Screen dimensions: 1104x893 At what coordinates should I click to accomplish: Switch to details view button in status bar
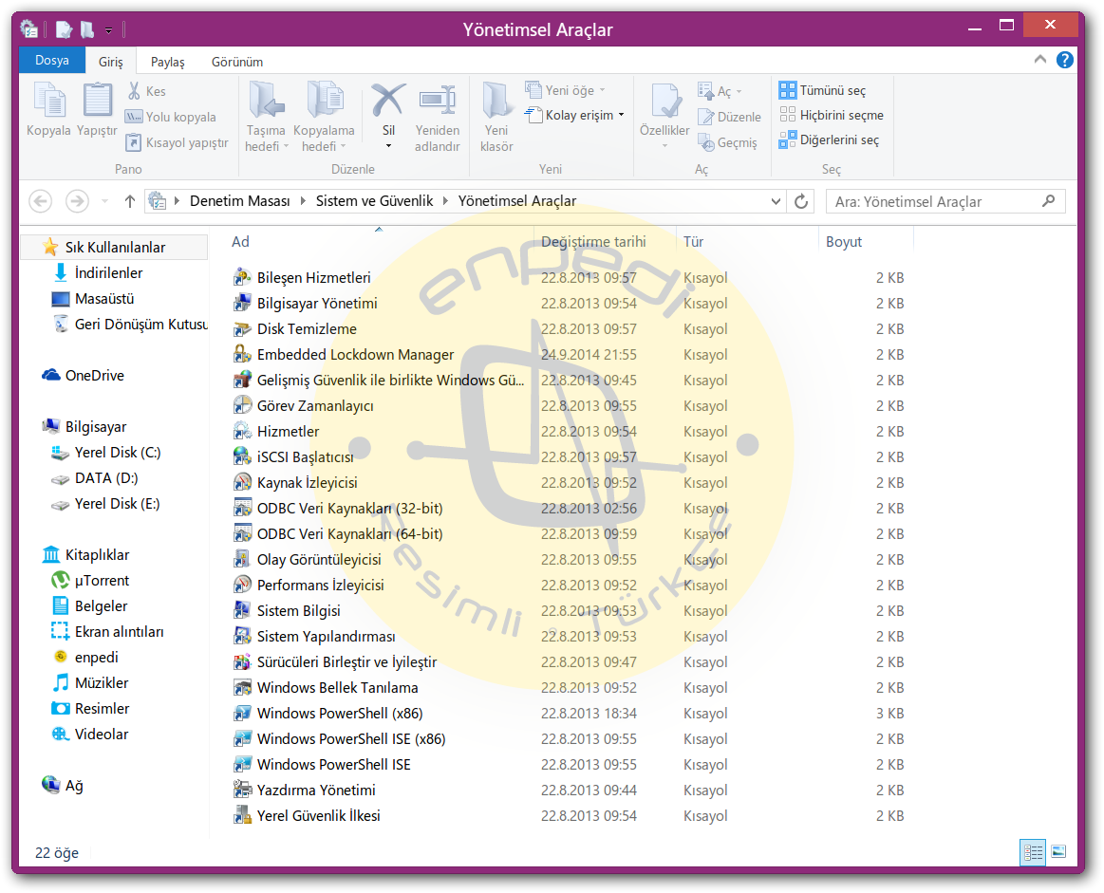point(1033,853)
